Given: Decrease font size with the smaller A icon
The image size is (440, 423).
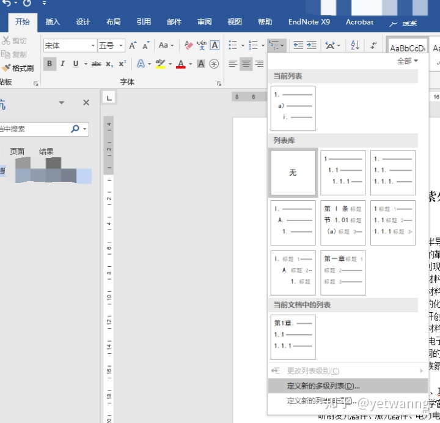Looking at the screenshot, I should click(x=146, y=45).
